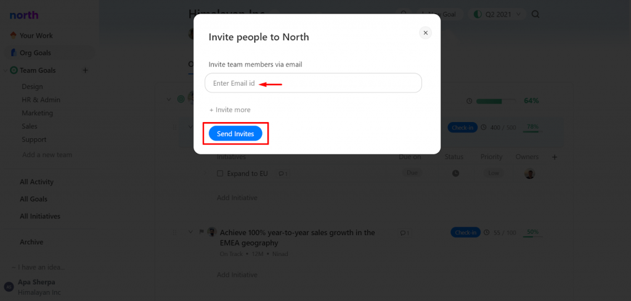Focus the Enter Email id field
This screenshot has width=631, height=301.
tap(313, 83)
